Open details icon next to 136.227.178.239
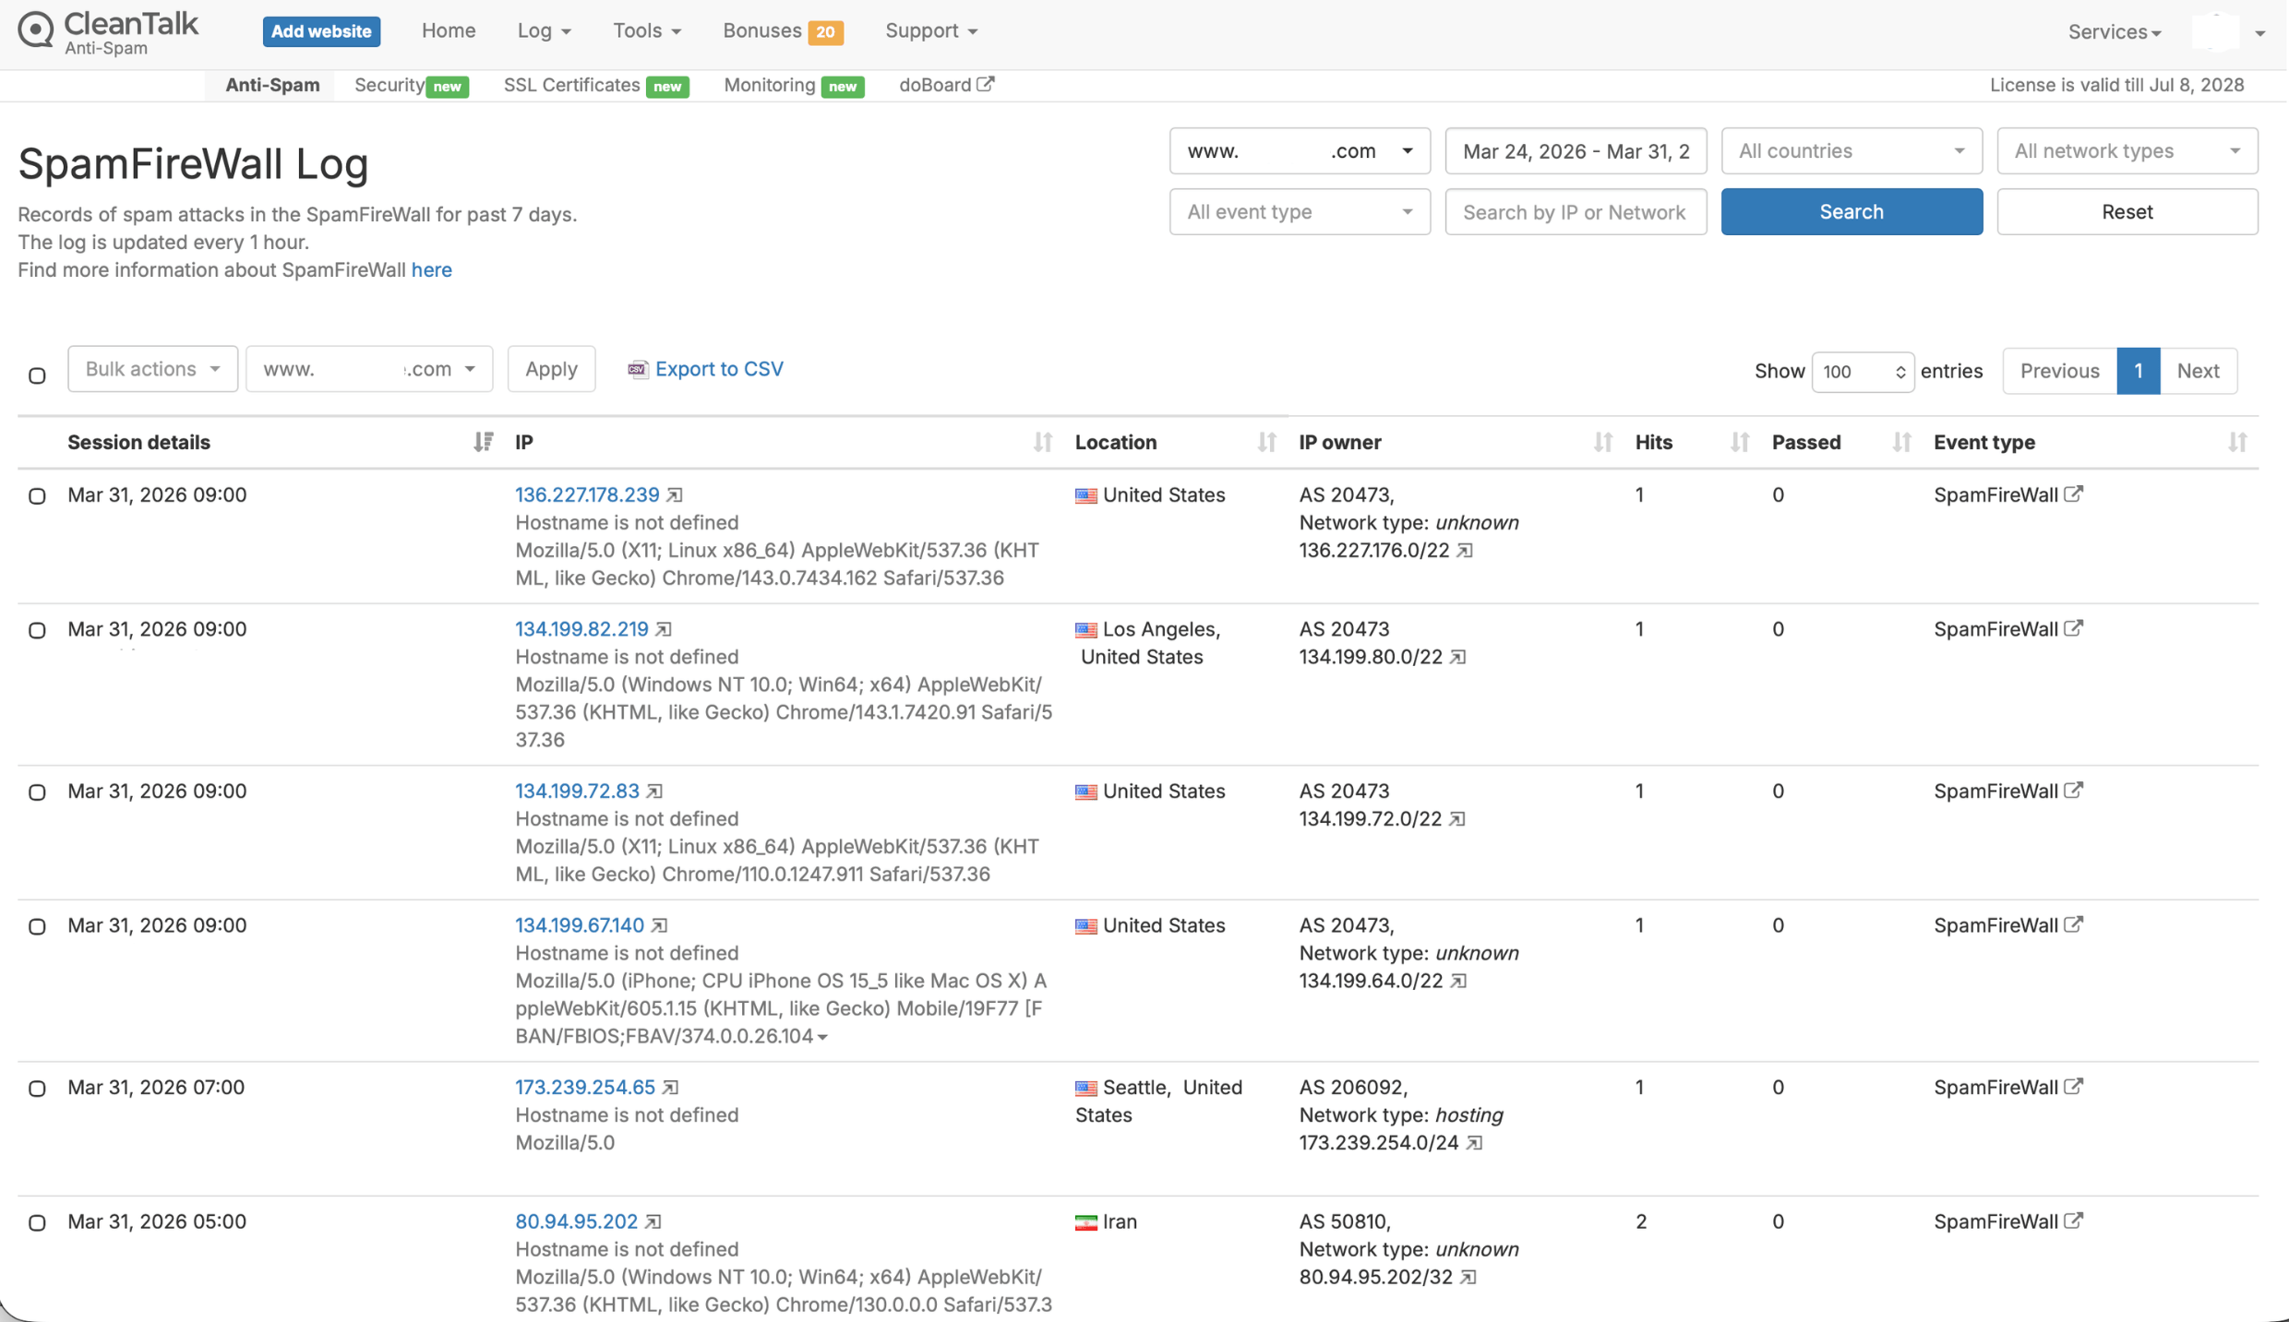2289x1322 pixels. (676, 495)
